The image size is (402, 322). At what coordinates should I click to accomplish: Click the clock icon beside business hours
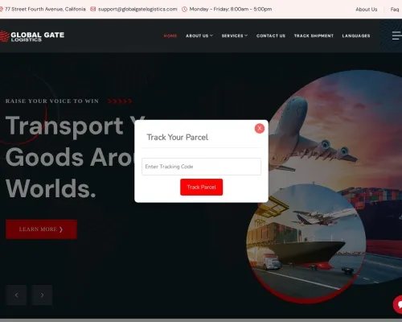pyautogui.click(x=184, y=9)
